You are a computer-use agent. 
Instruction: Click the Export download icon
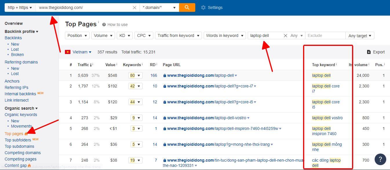(369, 52)
